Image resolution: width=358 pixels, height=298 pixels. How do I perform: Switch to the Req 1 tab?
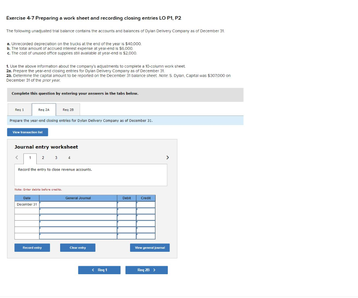pyautogui.click(x=19, y=109)
